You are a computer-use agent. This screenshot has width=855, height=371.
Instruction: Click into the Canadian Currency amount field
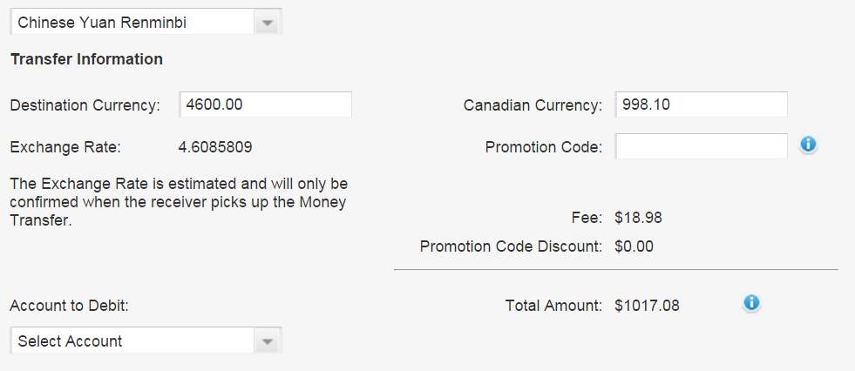(701, 105)
